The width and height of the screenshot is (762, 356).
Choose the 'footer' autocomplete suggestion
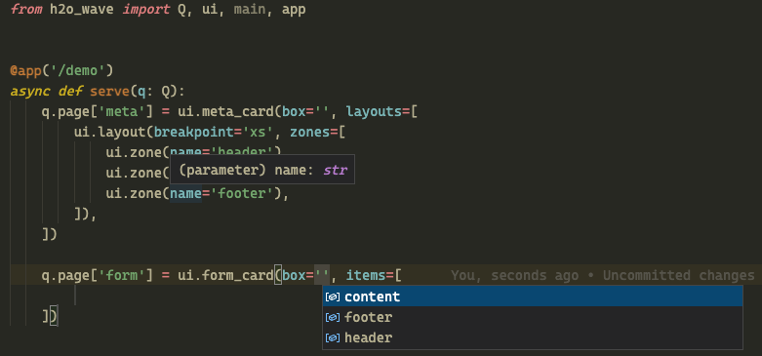point(532,317)
